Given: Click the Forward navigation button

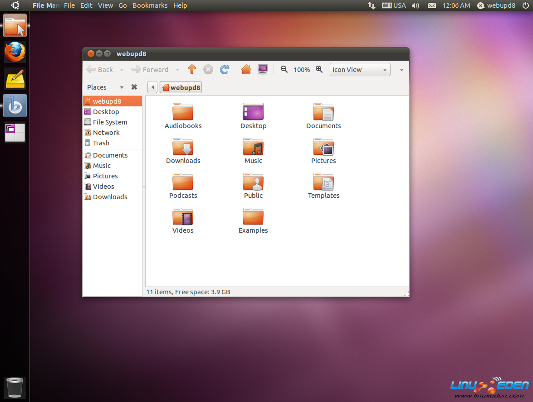Looking at the screenshot, I should [x=150, y=70].
